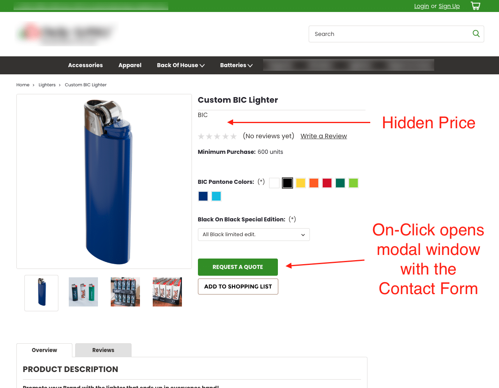
Task: Open the All Black limited edit. dropdown
Action: click(254, 235)
